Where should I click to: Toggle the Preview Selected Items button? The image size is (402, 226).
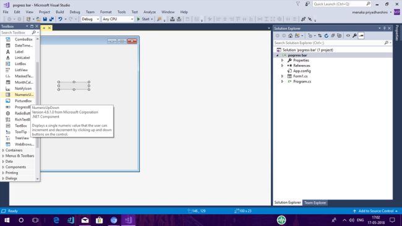pyautogui.click(x=361, y=36)
